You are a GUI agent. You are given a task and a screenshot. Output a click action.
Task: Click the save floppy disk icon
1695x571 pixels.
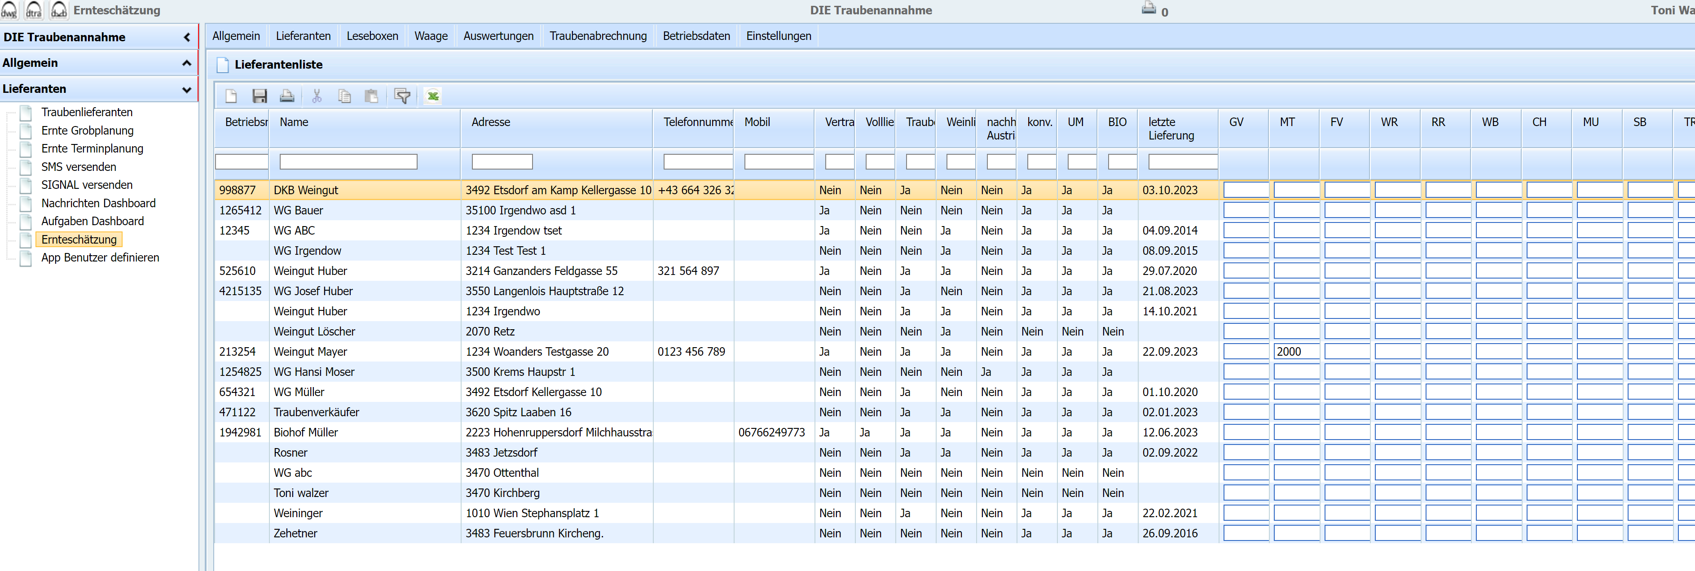pyautogui.click(x=259, y=96)
